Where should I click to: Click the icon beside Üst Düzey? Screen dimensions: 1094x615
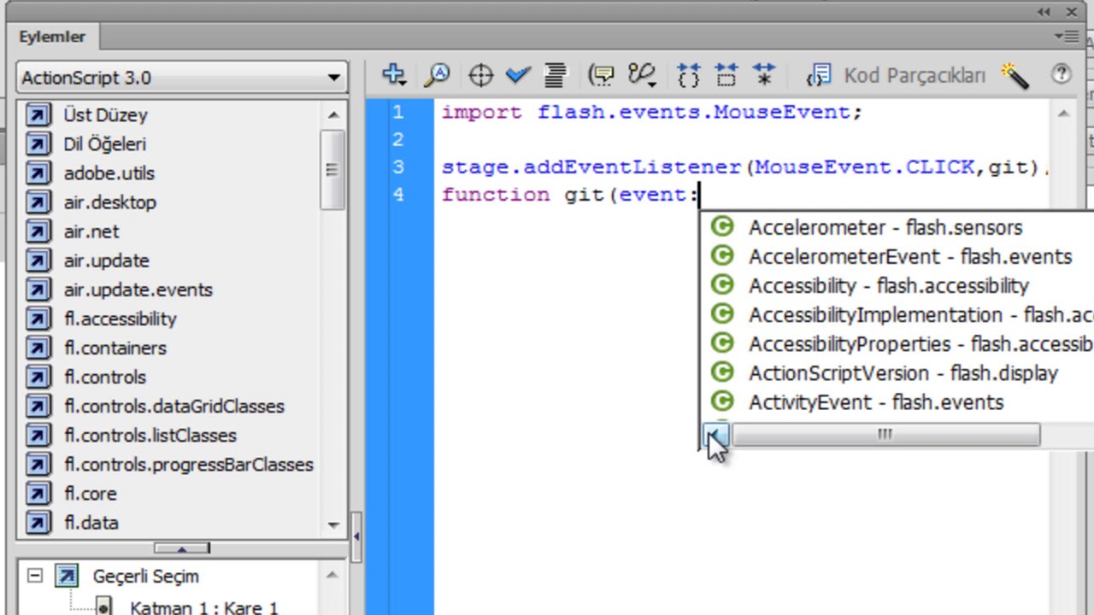38,115
